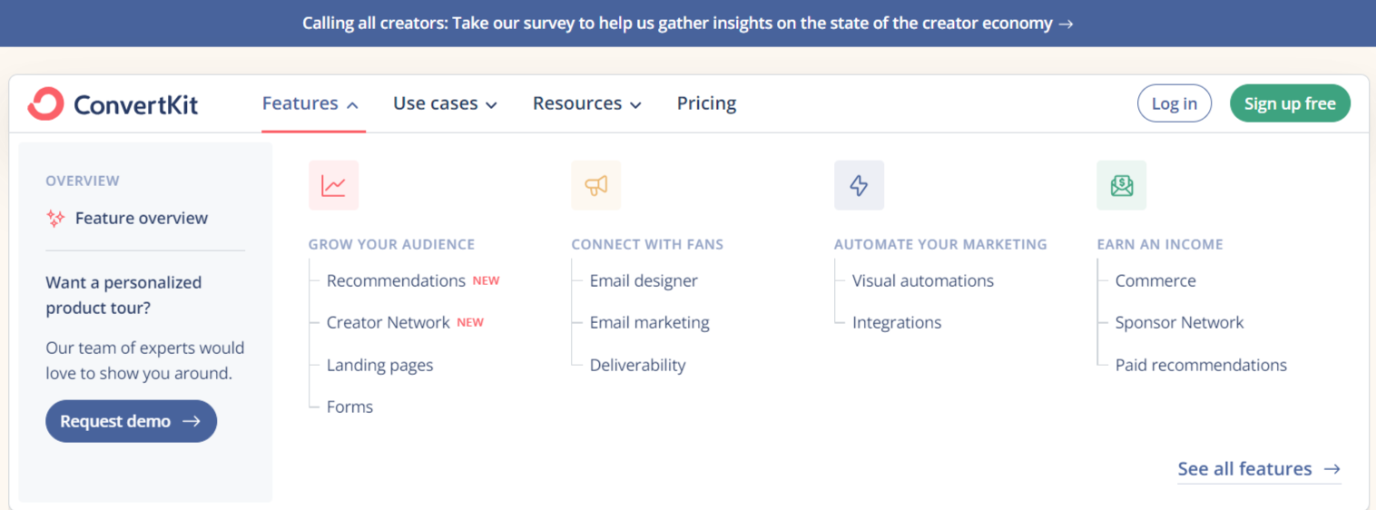Click the Log in button
This screenshot has width=1376, height=510.
1174,103
